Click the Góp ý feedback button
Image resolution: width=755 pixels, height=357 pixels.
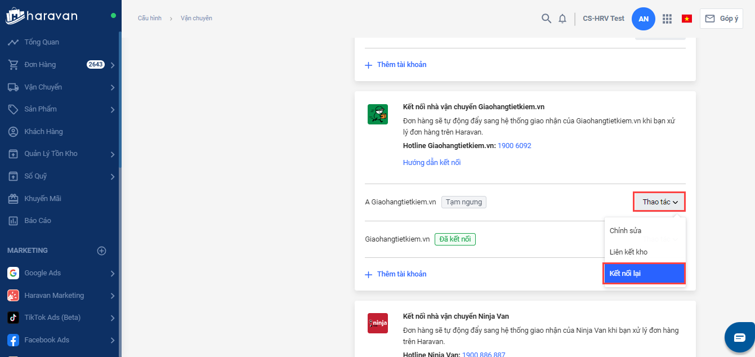721,19
